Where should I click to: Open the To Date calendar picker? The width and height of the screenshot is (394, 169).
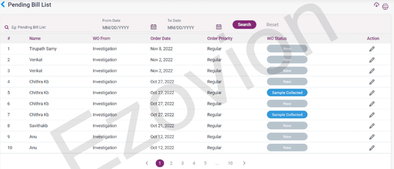pyautogui.click(x=219, y=27)
